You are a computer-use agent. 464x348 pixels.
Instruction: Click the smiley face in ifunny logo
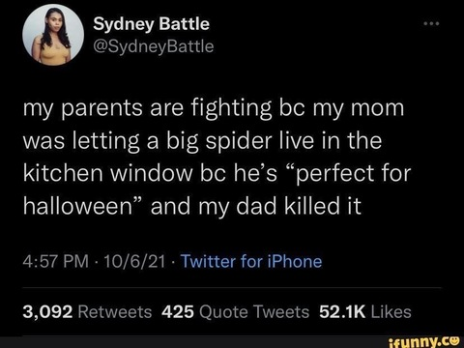point(455,339)
